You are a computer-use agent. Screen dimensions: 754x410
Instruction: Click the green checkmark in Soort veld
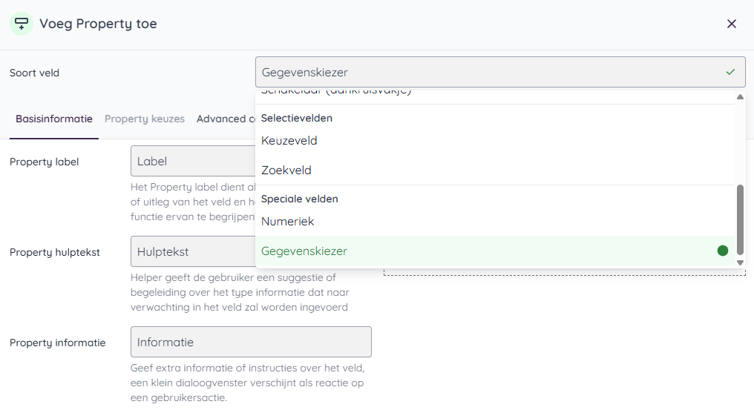pos(730,72)
